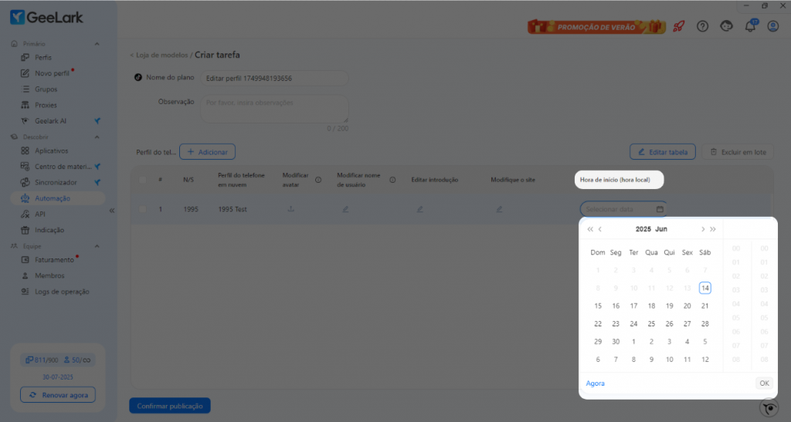This screenshot has height=422, width=791.
Task: Click the floating assistant icon at bottom right
Action: pyautogui.click(x=769, y=407)
